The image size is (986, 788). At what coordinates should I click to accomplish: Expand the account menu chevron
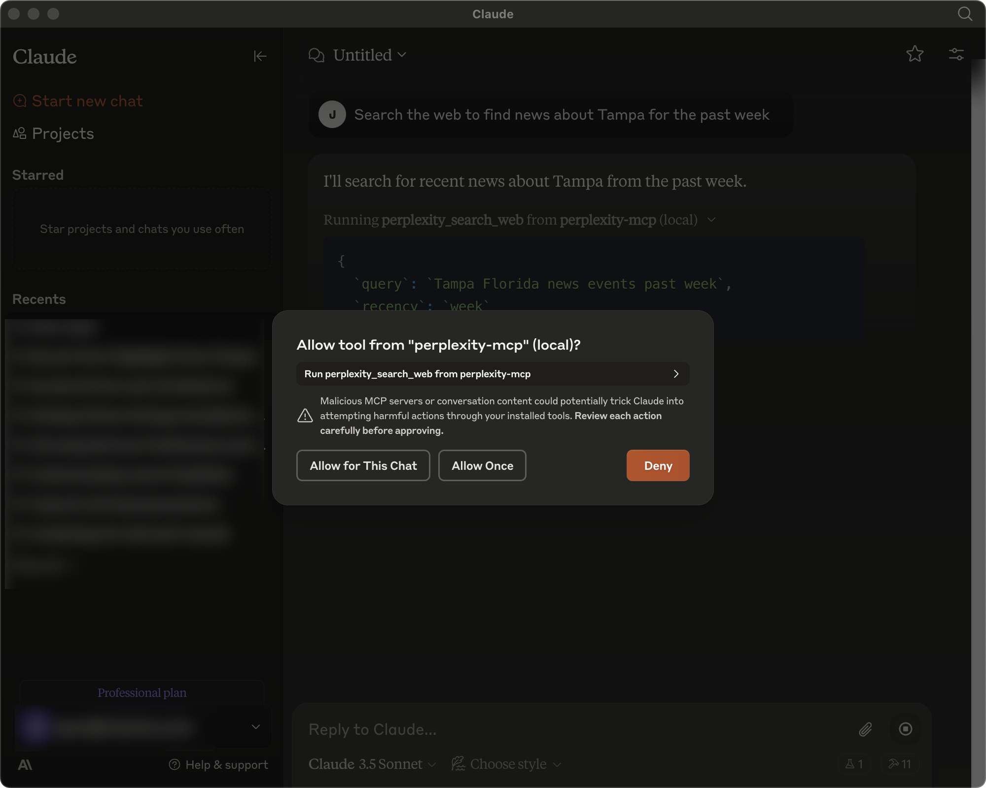click(x=255, y=726)
